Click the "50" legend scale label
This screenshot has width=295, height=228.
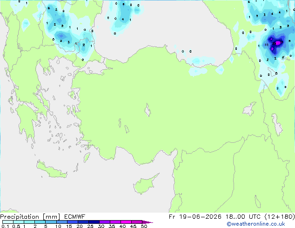tap(144, 226)
